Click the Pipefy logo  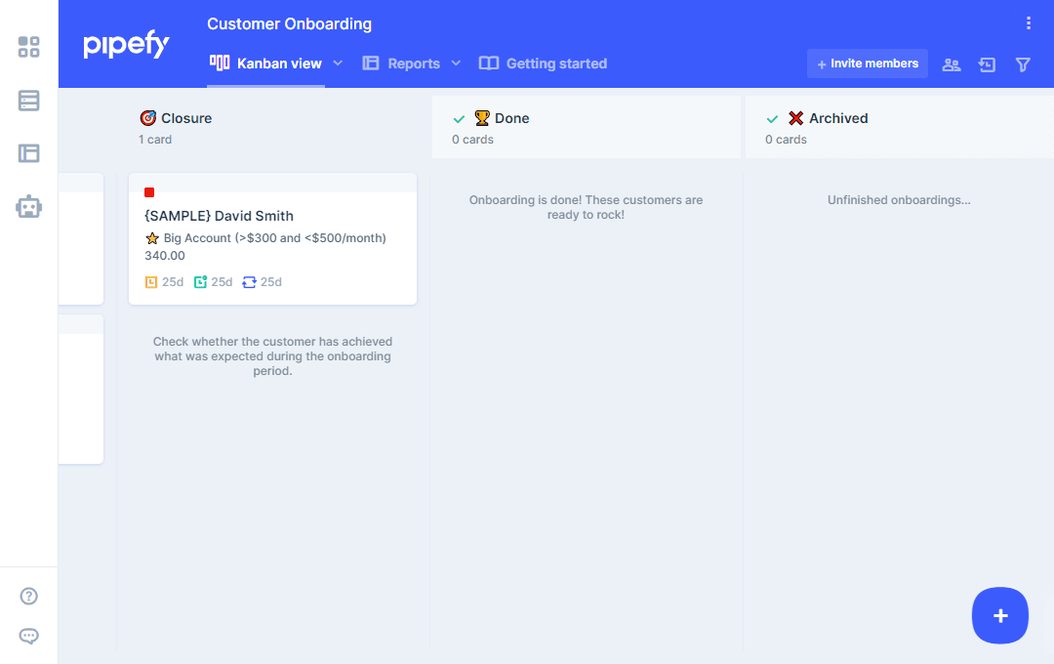tap(126, 45)
